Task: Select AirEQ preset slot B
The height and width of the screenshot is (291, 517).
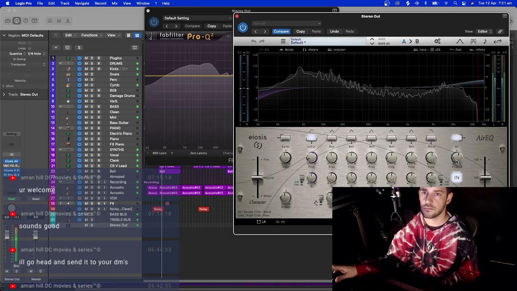Action: pyautogui.click(x=417, y=41)
